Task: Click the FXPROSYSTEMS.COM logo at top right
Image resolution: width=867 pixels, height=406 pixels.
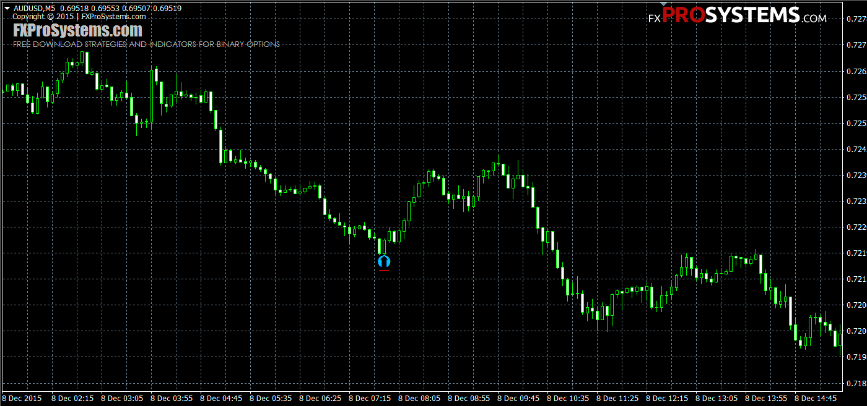Action: [737, 16]
